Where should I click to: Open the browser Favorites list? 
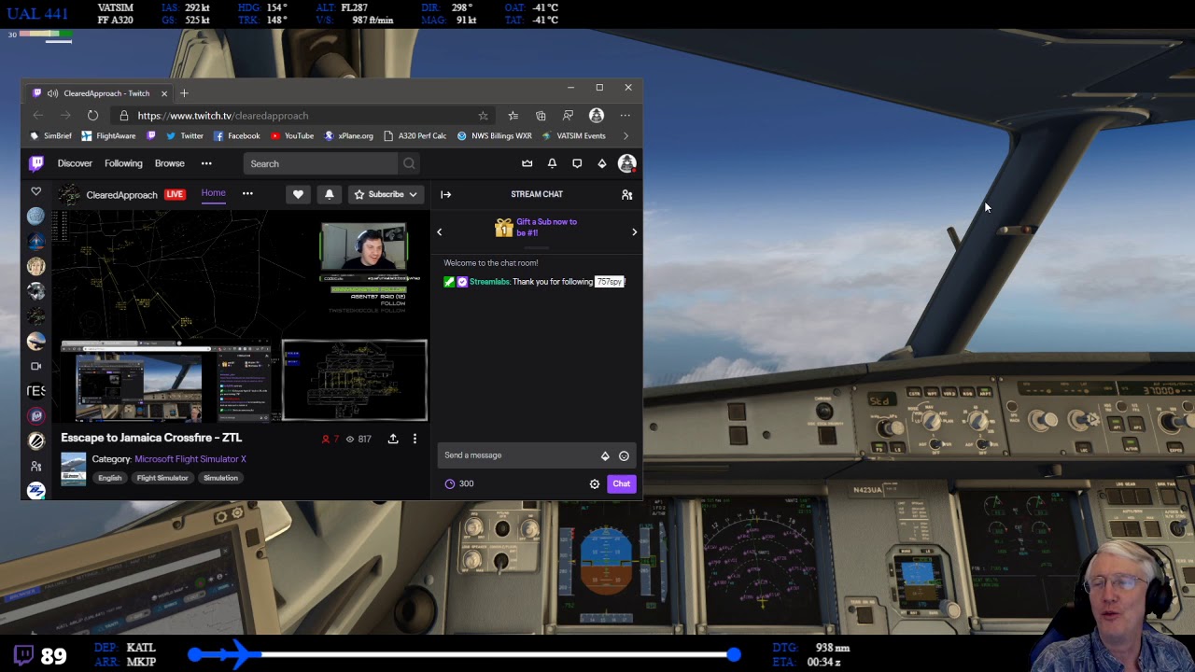tap(513, 116)
